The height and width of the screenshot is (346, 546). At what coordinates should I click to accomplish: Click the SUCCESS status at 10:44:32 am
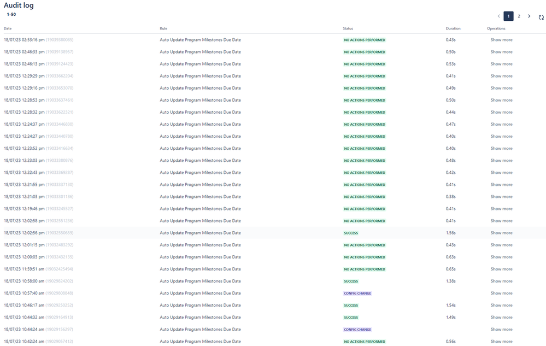351,318
